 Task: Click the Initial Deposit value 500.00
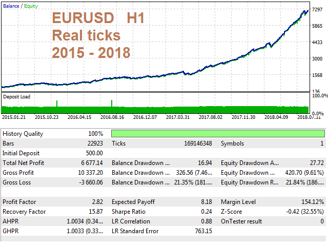pos(94,153)
